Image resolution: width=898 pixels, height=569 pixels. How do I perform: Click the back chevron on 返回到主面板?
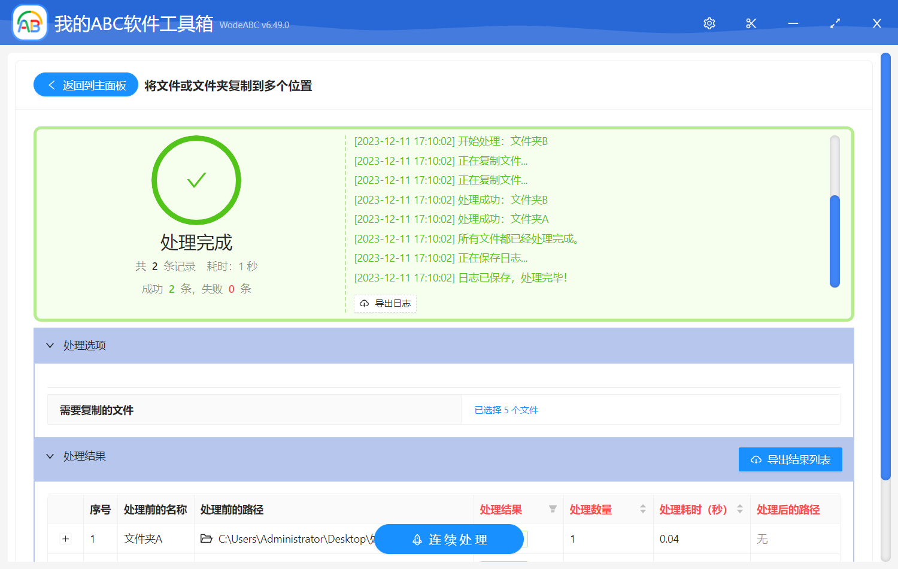pyautogui.click(x=50, y=84)
